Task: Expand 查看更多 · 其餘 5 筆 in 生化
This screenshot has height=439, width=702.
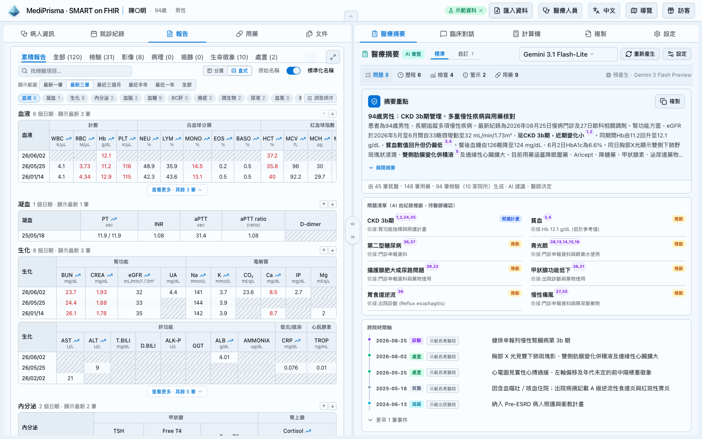Action: coord(177,392)
